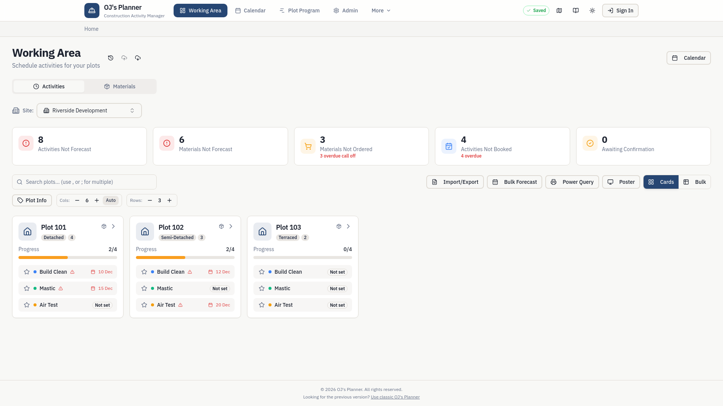Toggle the light/dark theme sun icon

[592, 11]
